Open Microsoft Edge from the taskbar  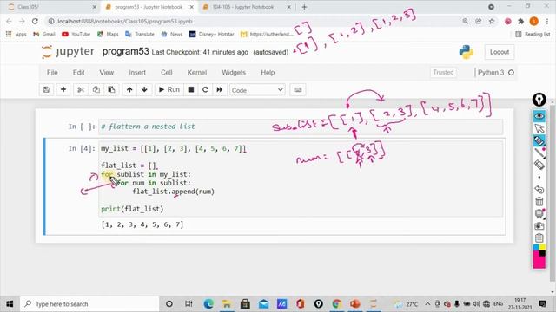point(208,303)
